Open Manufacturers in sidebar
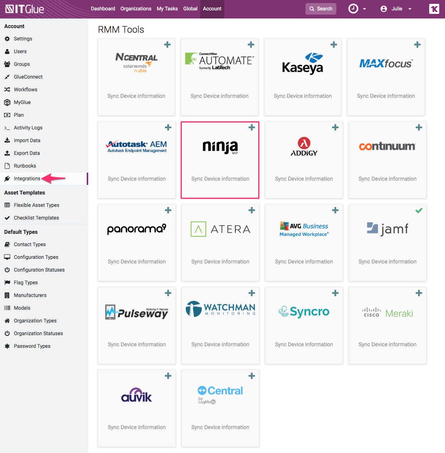The height and width of the screenshot is (453, 445). tap(30, 295)
